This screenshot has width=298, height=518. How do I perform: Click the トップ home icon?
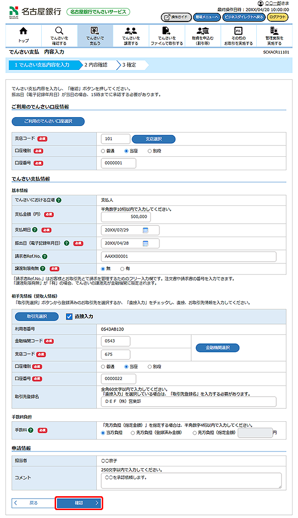[x=23, y=31]
